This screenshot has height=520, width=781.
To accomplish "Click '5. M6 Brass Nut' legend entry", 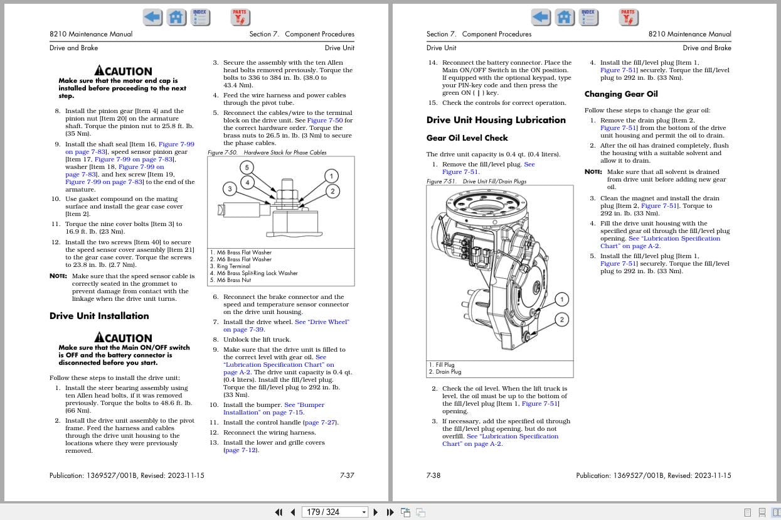I will pyautogui.click(x=231, y=280).
